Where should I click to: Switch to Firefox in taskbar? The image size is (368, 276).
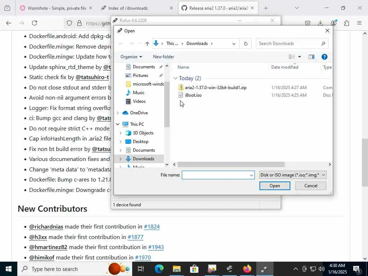point(247,269)
